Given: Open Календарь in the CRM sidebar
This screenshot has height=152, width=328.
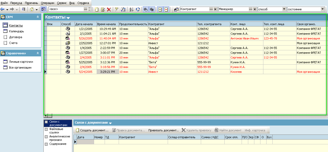Looking at the screenshot, I should click(16, 32).
